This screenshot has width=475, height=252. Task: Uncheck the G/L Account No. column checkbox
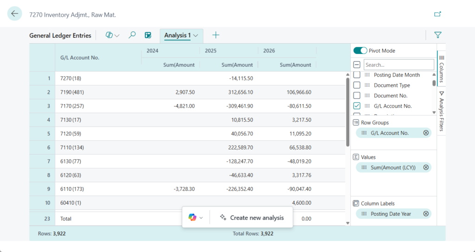357,106
